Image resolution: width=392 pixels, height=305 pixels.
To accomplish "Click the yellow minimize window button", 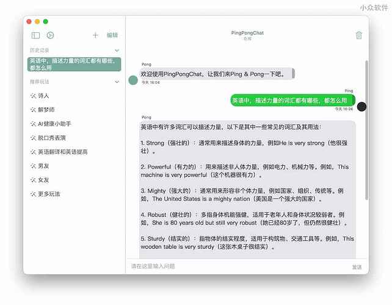I will point(37,22).
